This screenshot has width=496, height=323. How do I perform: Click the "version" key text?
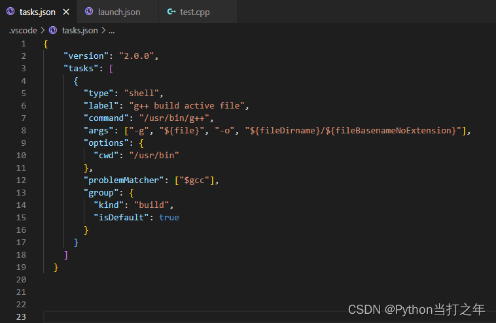(86, 56)
